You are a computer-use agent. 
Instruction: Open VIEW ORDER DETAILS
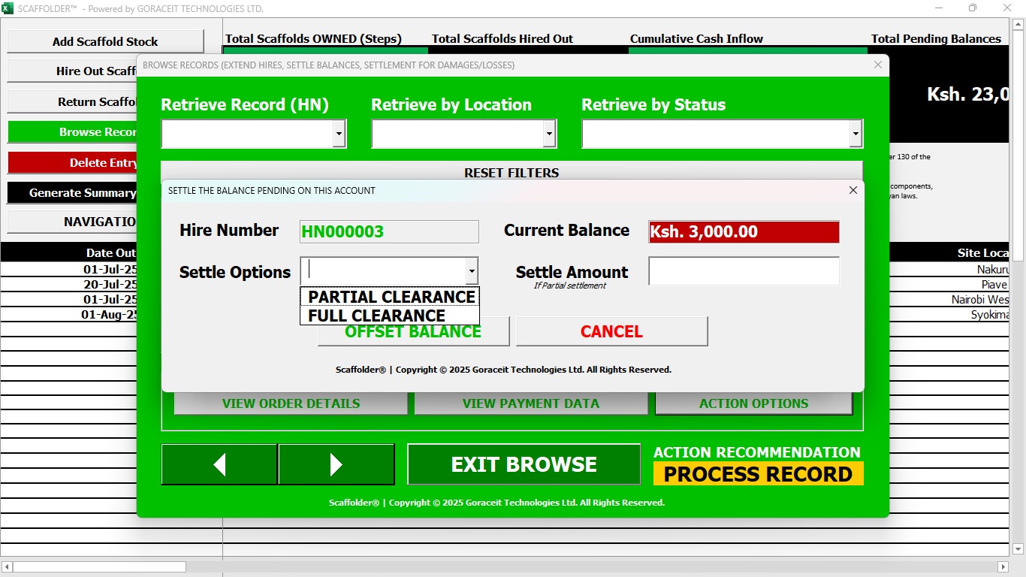coord(291,403)
